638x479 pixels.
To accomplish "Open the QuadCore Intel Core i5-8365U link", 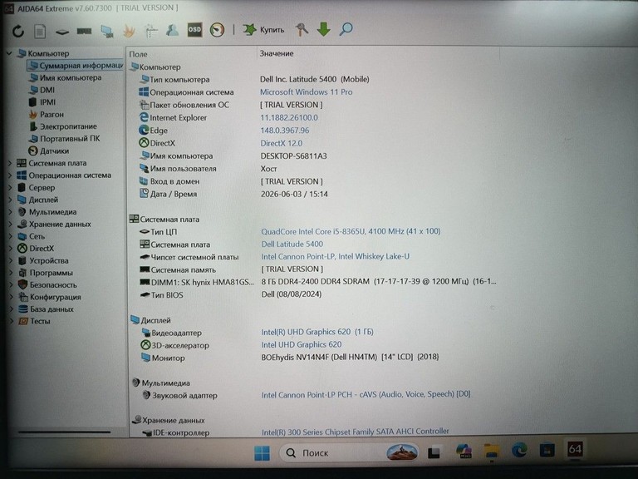I will [351, 231].
